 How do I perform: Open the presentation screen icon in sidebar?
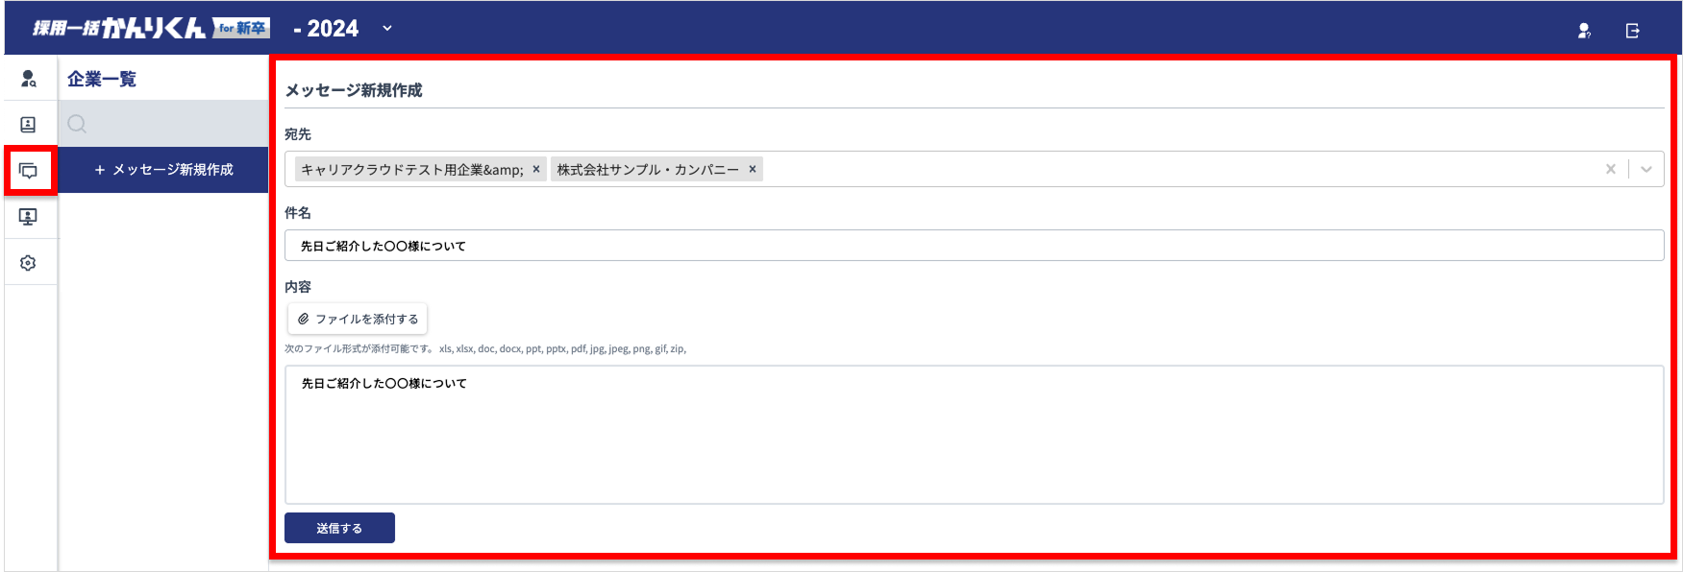[29, 217]
